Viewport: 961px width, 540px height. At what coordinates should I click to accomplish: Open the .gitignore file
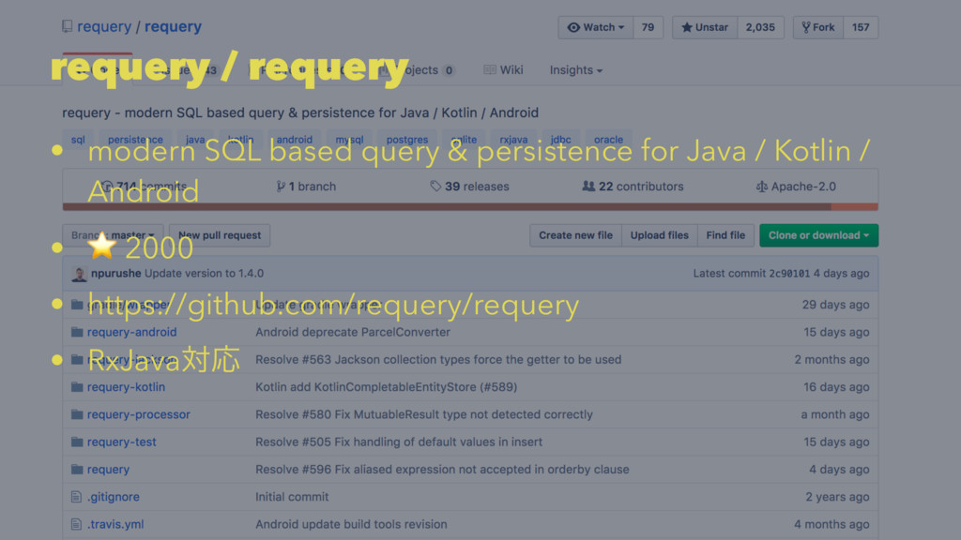click(113, 497)
